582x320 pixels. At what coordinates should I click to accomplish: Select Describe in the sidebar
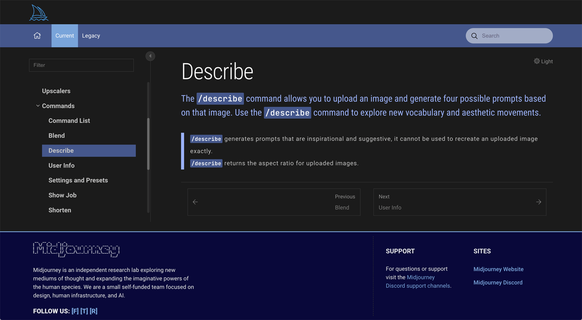click(89, 150)
